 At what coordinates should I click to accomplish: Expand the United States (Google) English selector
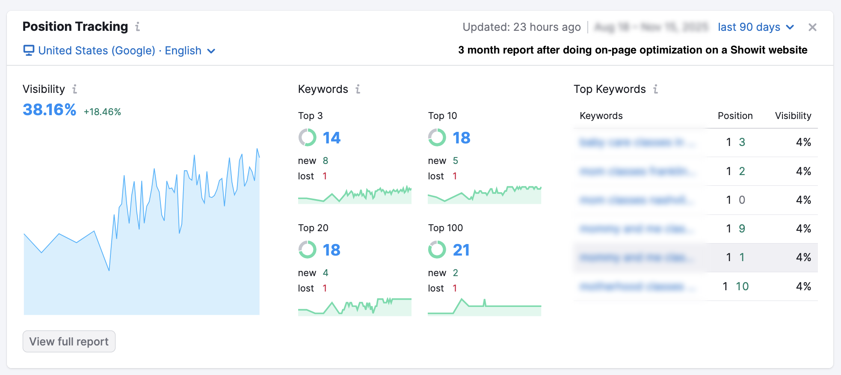point(120,51)
